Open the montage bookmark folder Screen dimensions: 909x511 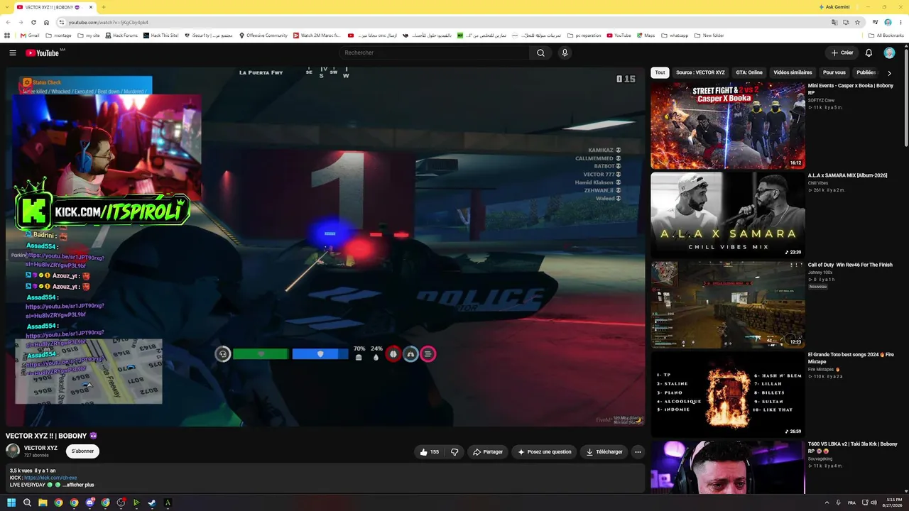[x=58, y=35]
